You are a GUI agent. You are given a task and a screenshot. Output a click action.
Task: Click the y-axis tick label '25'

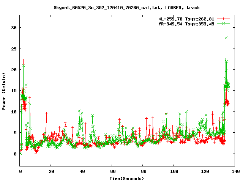(14, 49)
